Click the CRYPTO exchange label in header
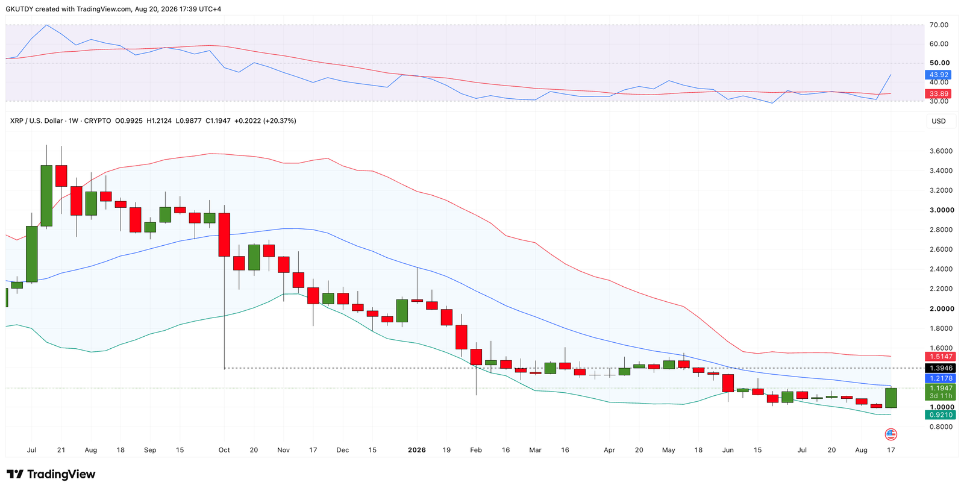Image resolution: width=964 pixels, height=491 pixels. point(98,121)
